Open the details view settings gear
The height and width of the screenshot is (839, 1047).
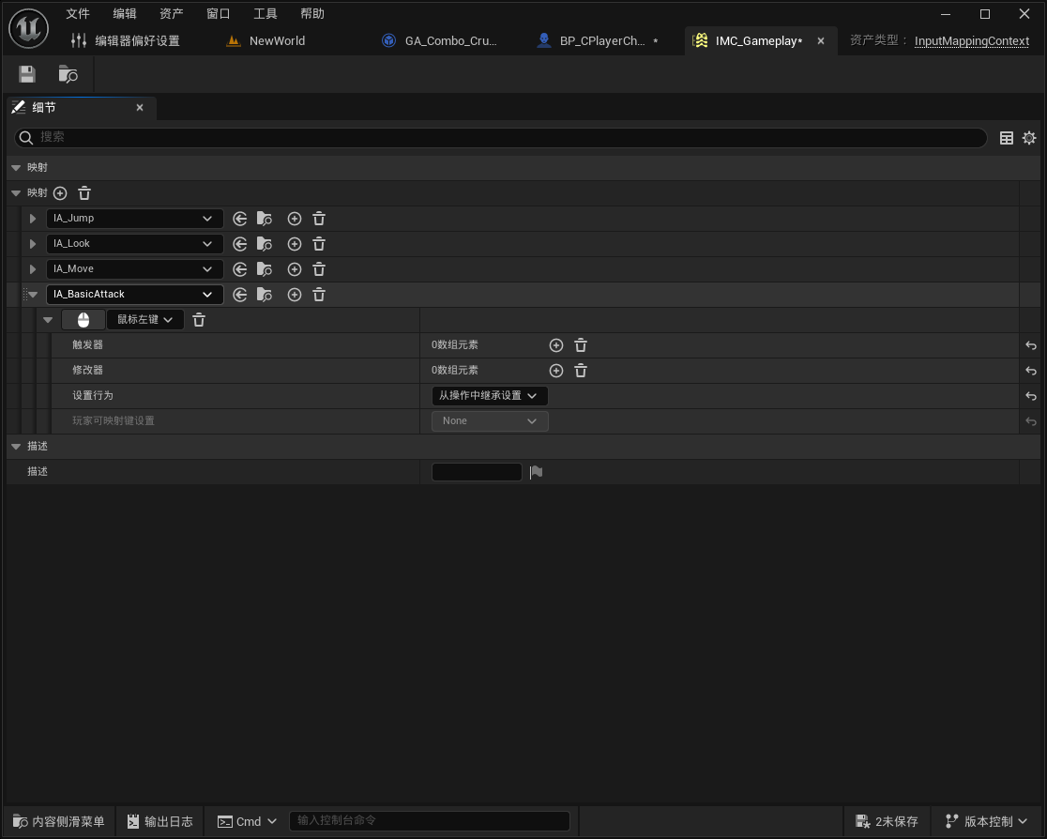[x=1029, y=137]
